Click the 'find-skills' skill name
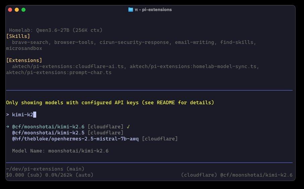 [x=237, y=42]
